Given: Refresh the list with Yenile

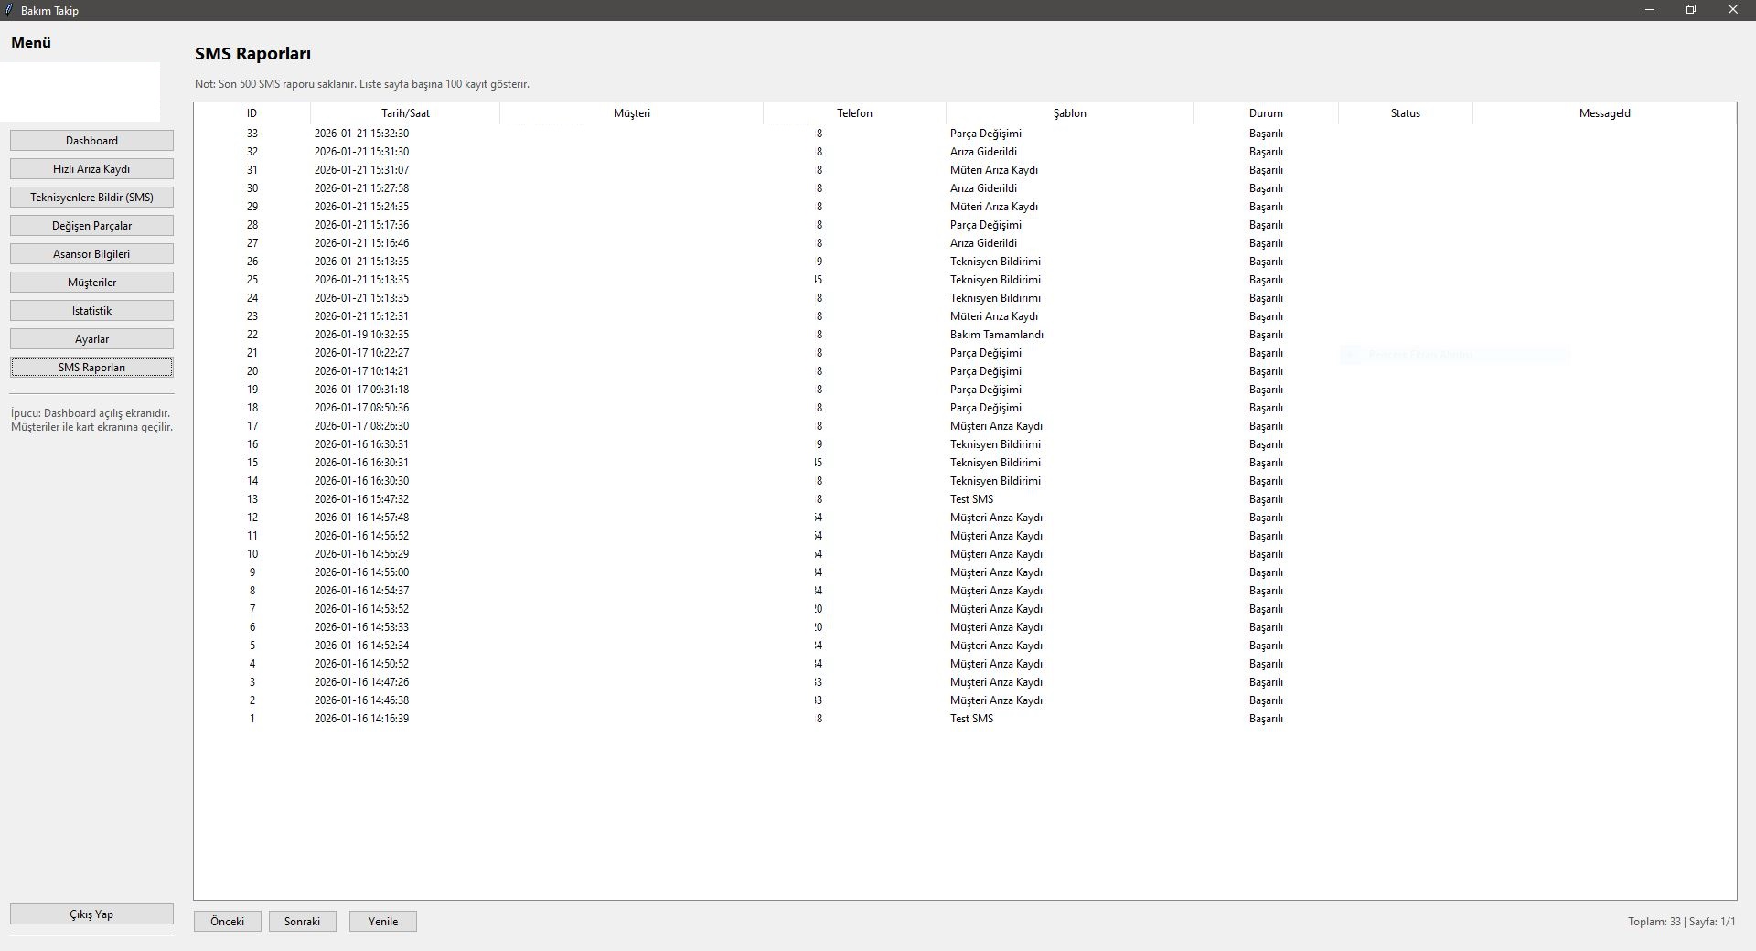Looking at the screenshot, I should point(382,922).
